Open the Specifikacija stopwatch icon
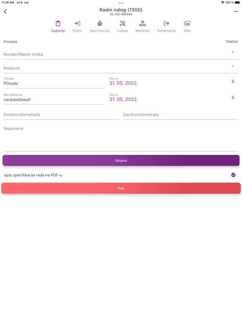 100,23
